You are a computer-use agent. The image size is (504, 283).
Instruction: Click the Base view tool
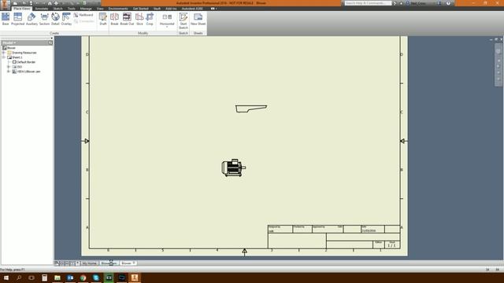coord(6,19)
